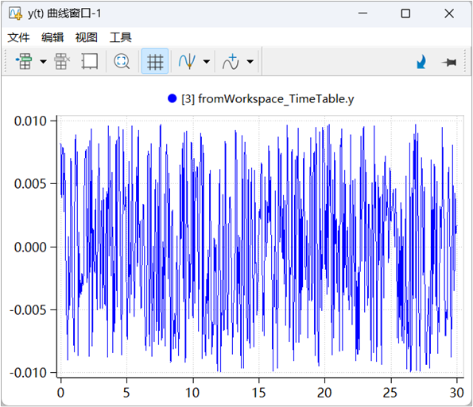Screen dimensions: 473x407
Task: Click the delete subplot icon
Action: pos(62,61)
